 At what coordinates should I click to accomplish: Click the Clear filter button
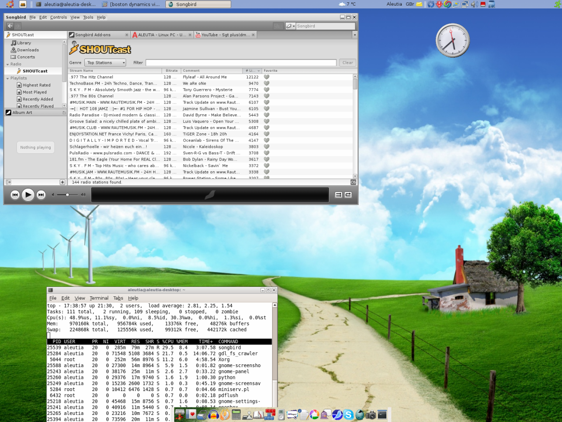click(348, 62)
